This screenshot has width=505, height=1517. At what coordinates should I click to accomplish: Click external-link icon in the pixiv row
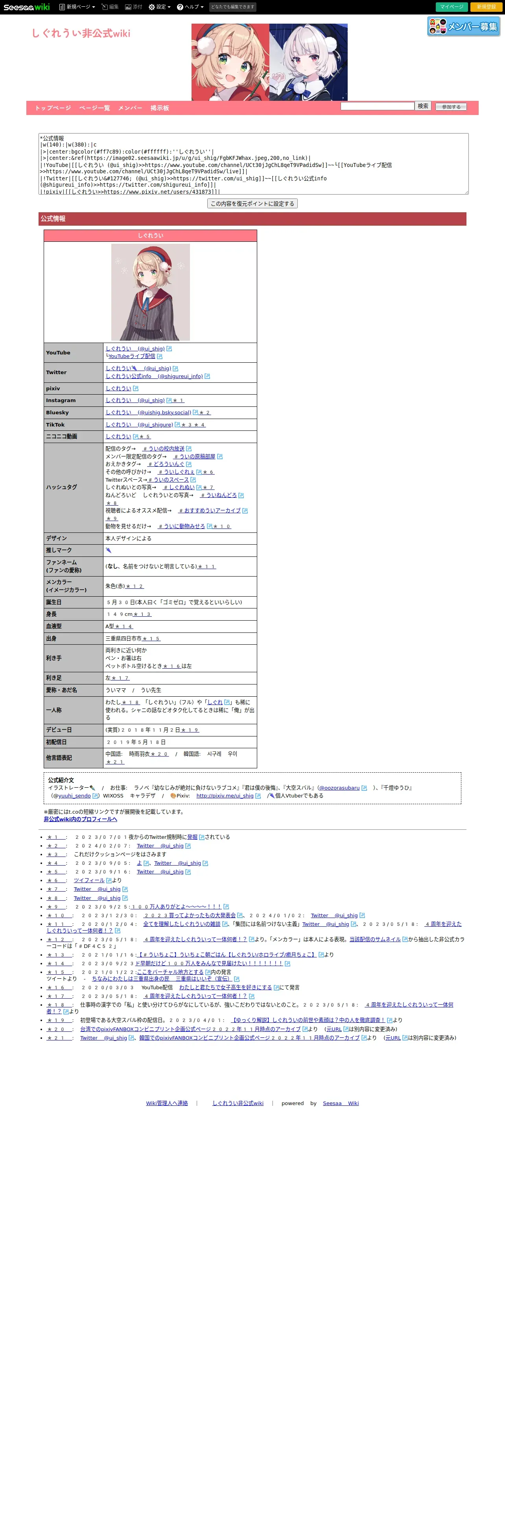[136, 389]
